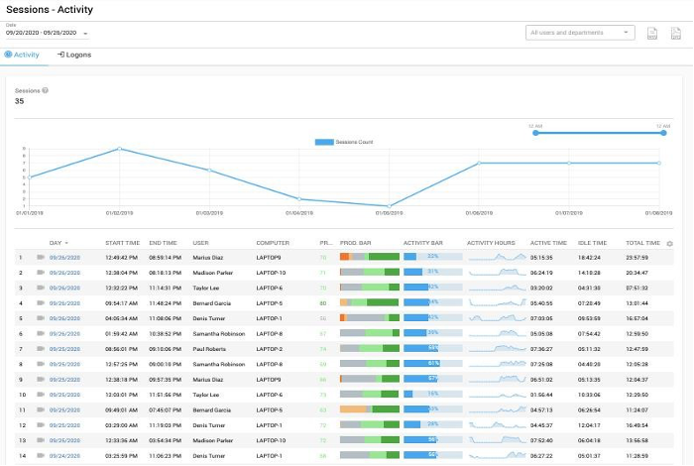Select user name Paul Roberts in row 7
The height and width of the screenshot is (466, 694).
click(x=209, y=349)
